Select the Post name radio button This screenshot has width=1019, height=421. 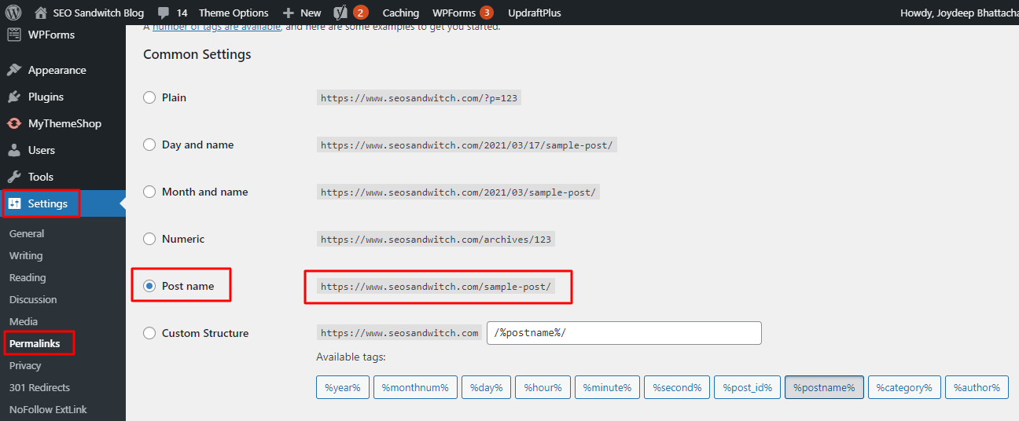149,286
